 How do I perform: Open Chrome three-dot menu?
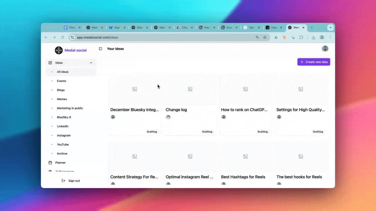click(x=330, y=38)
